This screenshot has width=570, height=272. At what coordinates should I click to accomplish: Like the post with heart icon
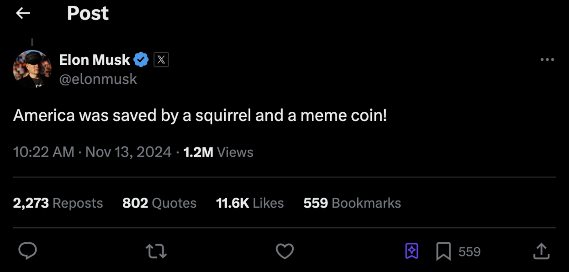285,251
